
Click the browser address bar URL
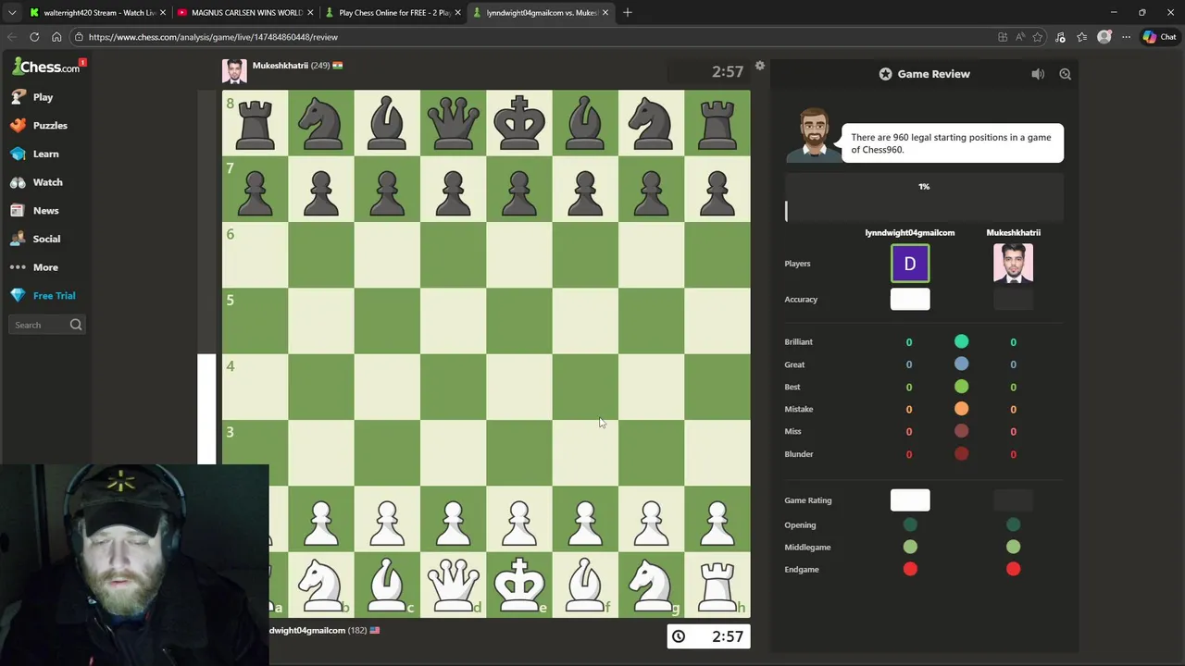pos(213,37)
